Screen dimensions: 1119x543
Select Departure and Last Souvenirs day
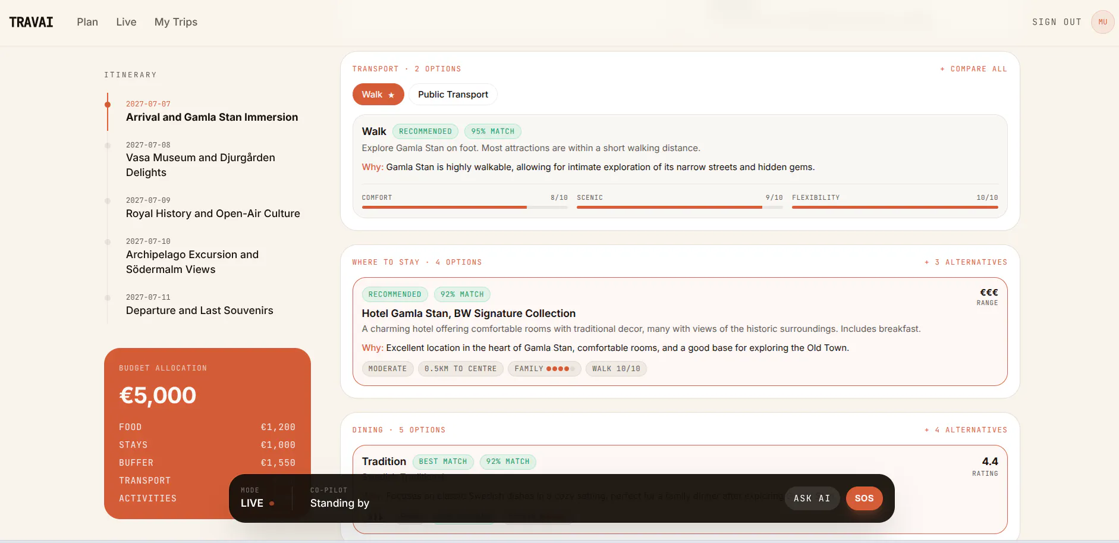(199, 305)
